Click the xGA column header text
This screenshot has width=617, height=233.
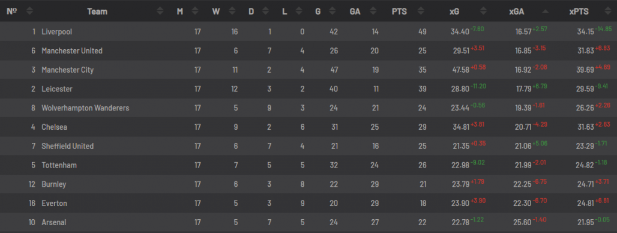(517, 11)
